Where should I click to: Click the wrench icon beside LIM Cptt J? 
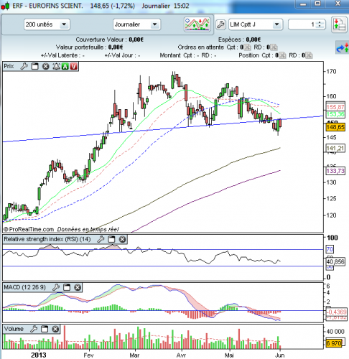coord(220,24)
